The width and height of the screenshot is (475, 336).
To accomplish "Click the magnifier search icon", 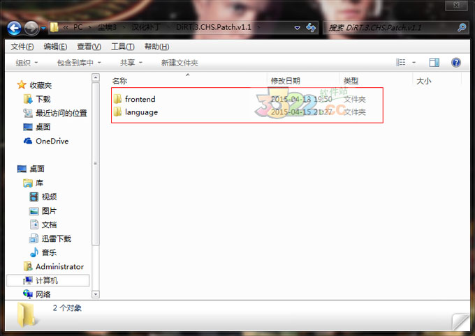I will pyautogui.click(x=461, y=28).
